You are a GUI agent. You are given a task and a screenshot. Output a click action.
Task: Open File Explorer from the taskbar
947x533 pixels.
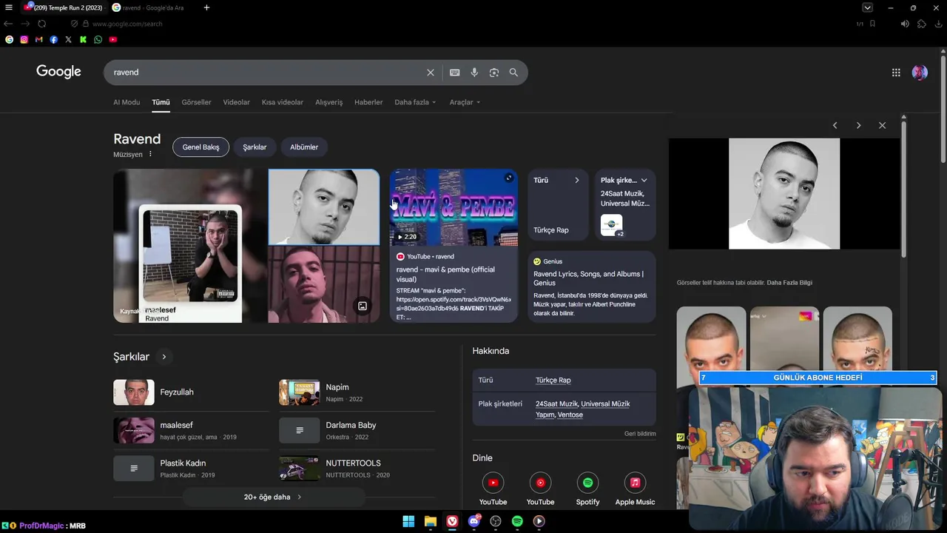[x=430, y=521]
